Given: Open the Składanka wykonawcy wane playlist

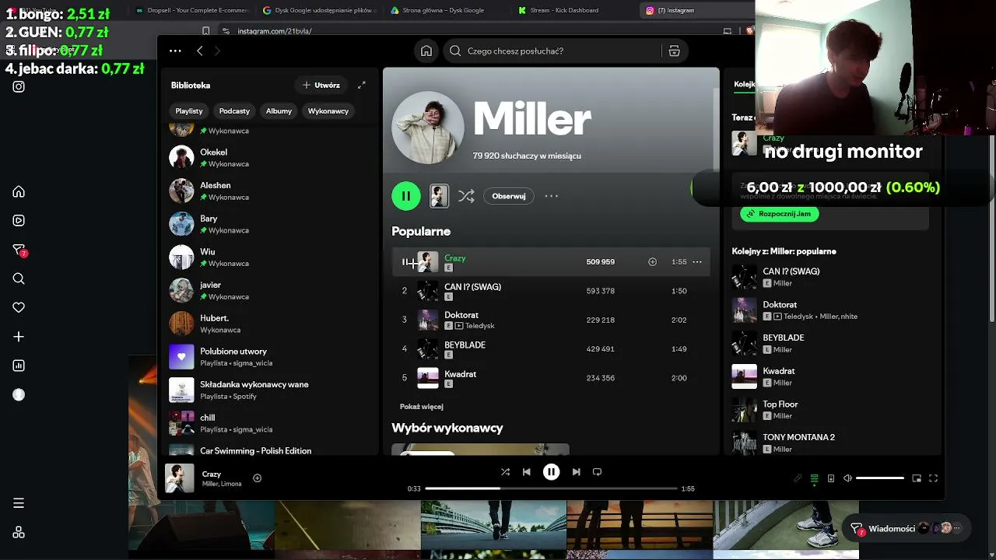Looking at the screenshot, I should tap(268, 390).
